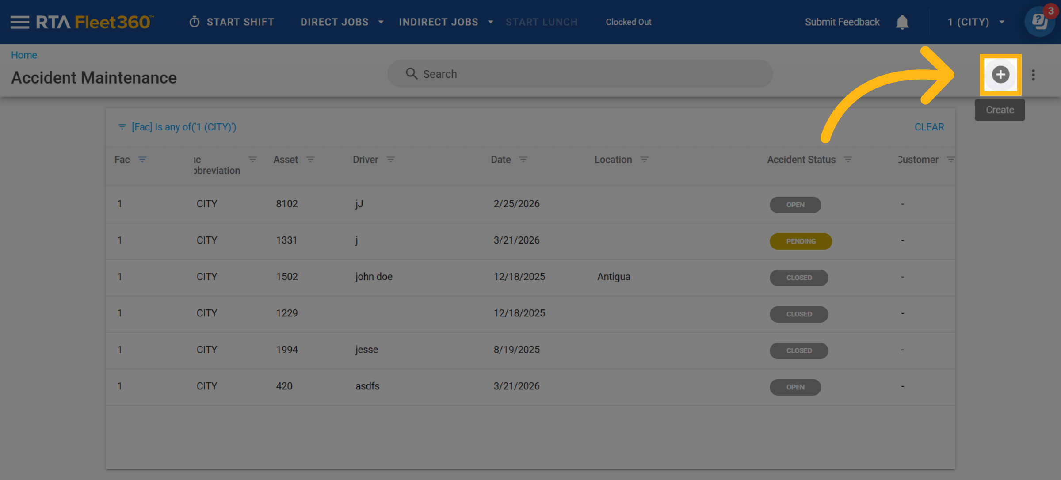This screenshot has height=480, width=1061.
Task: Click the Location column filter icon
Action: point(645,160)
